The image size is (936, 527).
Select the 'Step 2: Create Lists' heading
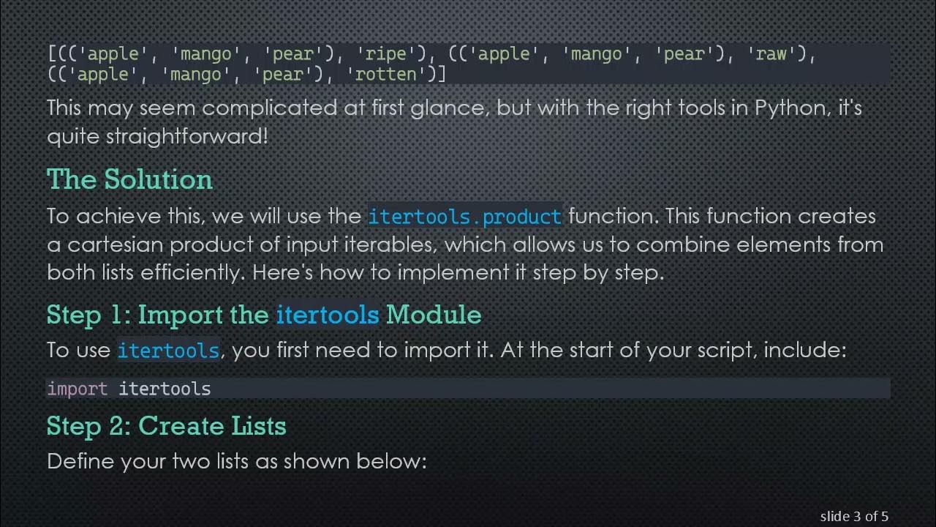[x=166, y=426]
